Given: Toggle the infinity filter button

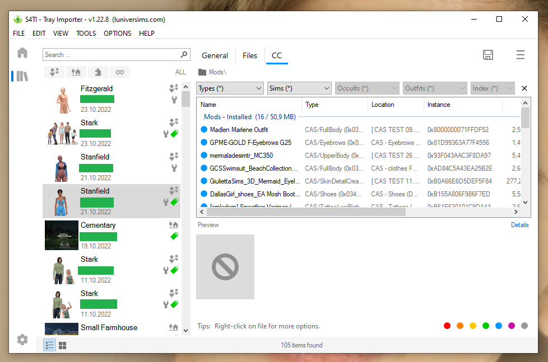Looking at the screenshot, I should pos(119,72).
